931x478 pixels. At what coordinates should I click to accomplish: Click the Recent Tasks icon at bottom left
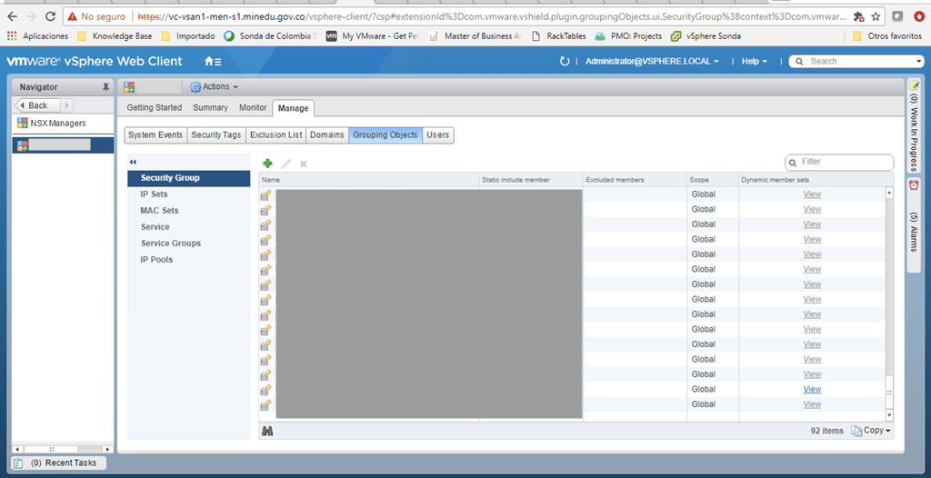point(18,463)
